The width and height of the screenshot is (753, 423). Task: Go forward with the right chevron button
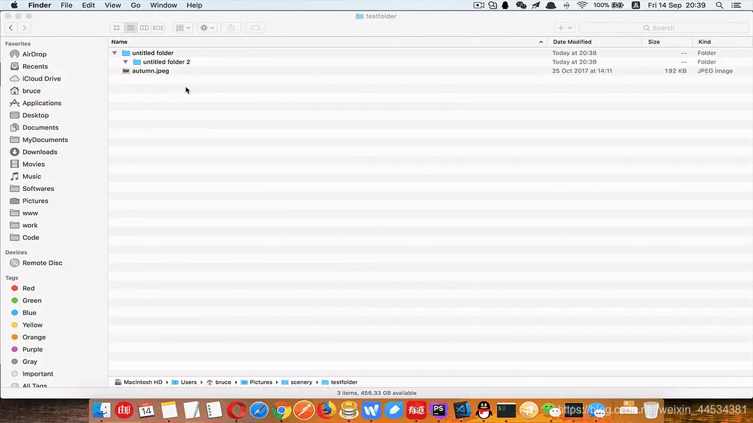[24, 28]
